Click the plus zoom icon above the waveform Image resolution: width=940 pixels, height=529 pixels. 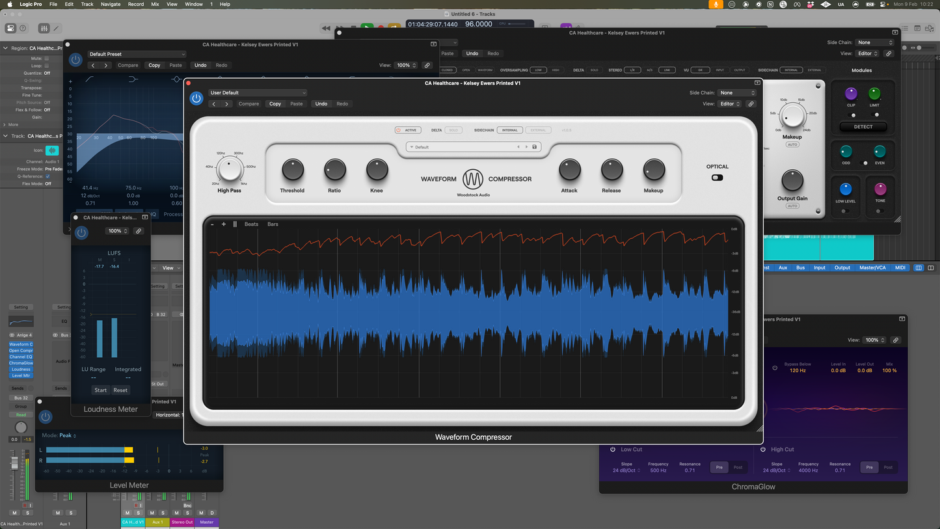(x=224, y=224)
